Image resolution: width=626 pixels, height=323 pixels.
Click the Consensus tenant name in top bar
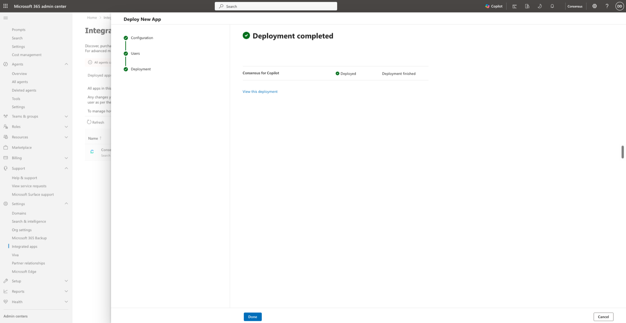point(575,6)
